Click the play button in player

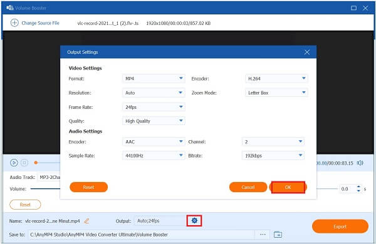coord(14,163)
